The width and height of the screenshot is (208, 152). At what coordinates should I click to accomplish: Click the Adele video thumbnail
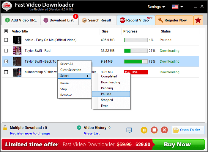[x=17, y=40]
